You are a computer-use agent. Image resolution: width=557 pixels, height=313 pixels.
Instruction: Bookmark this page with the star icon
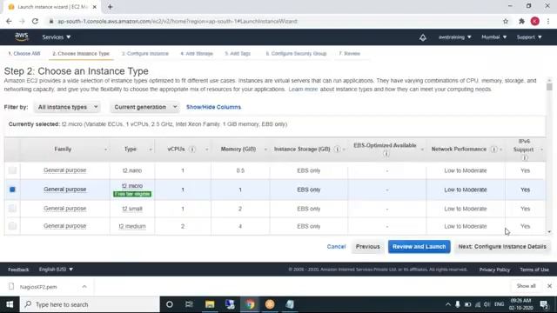pos(506,21)
